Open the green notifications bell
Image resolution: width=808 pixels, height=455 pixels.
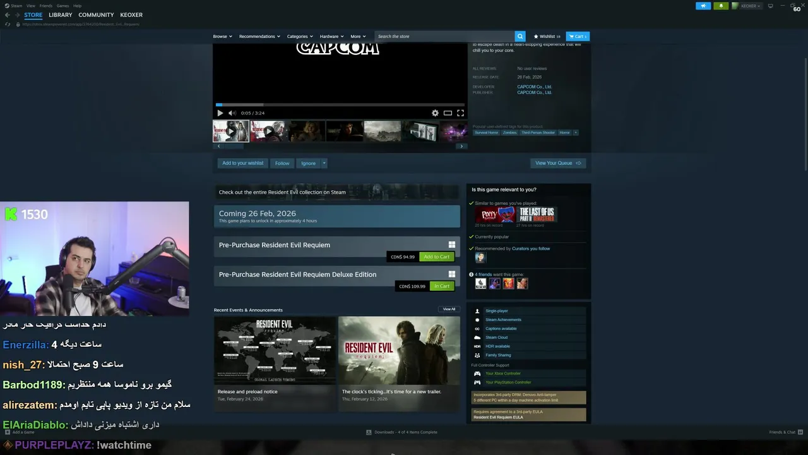point(721,6)
